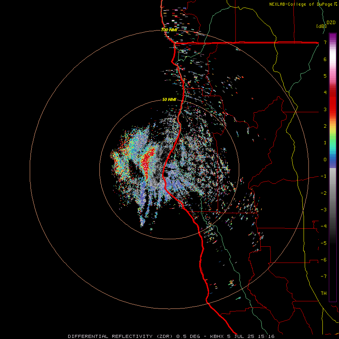
Task: Click the -7 value on color scale
Action: [324, 276]
